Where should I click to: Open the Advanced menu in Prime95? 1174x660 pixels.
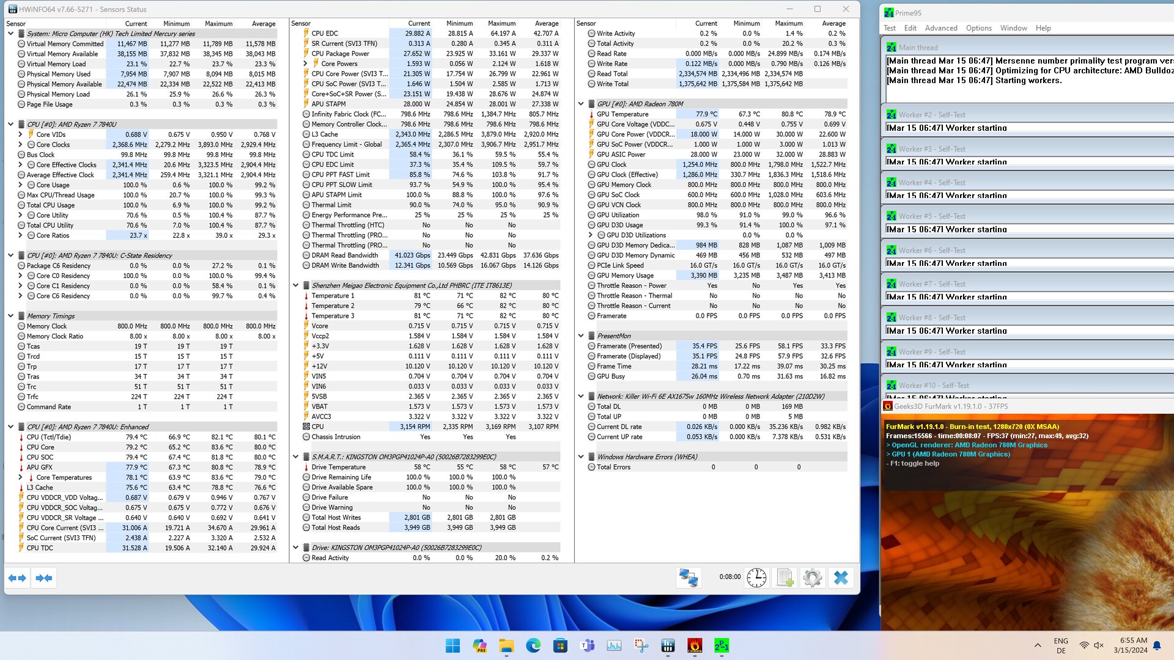pyautogui.click(x=940, y=28)
